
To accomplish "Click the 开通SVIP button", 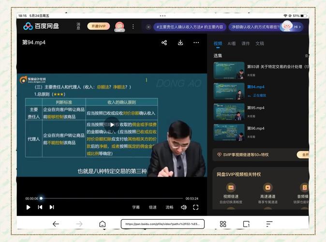I will coord(98,26).
